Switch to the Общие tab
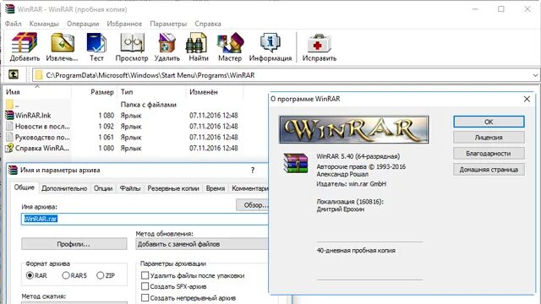Image resolution: width=541 pixels, height=304 pixels. pyautogui.click(x=25, y=187)
